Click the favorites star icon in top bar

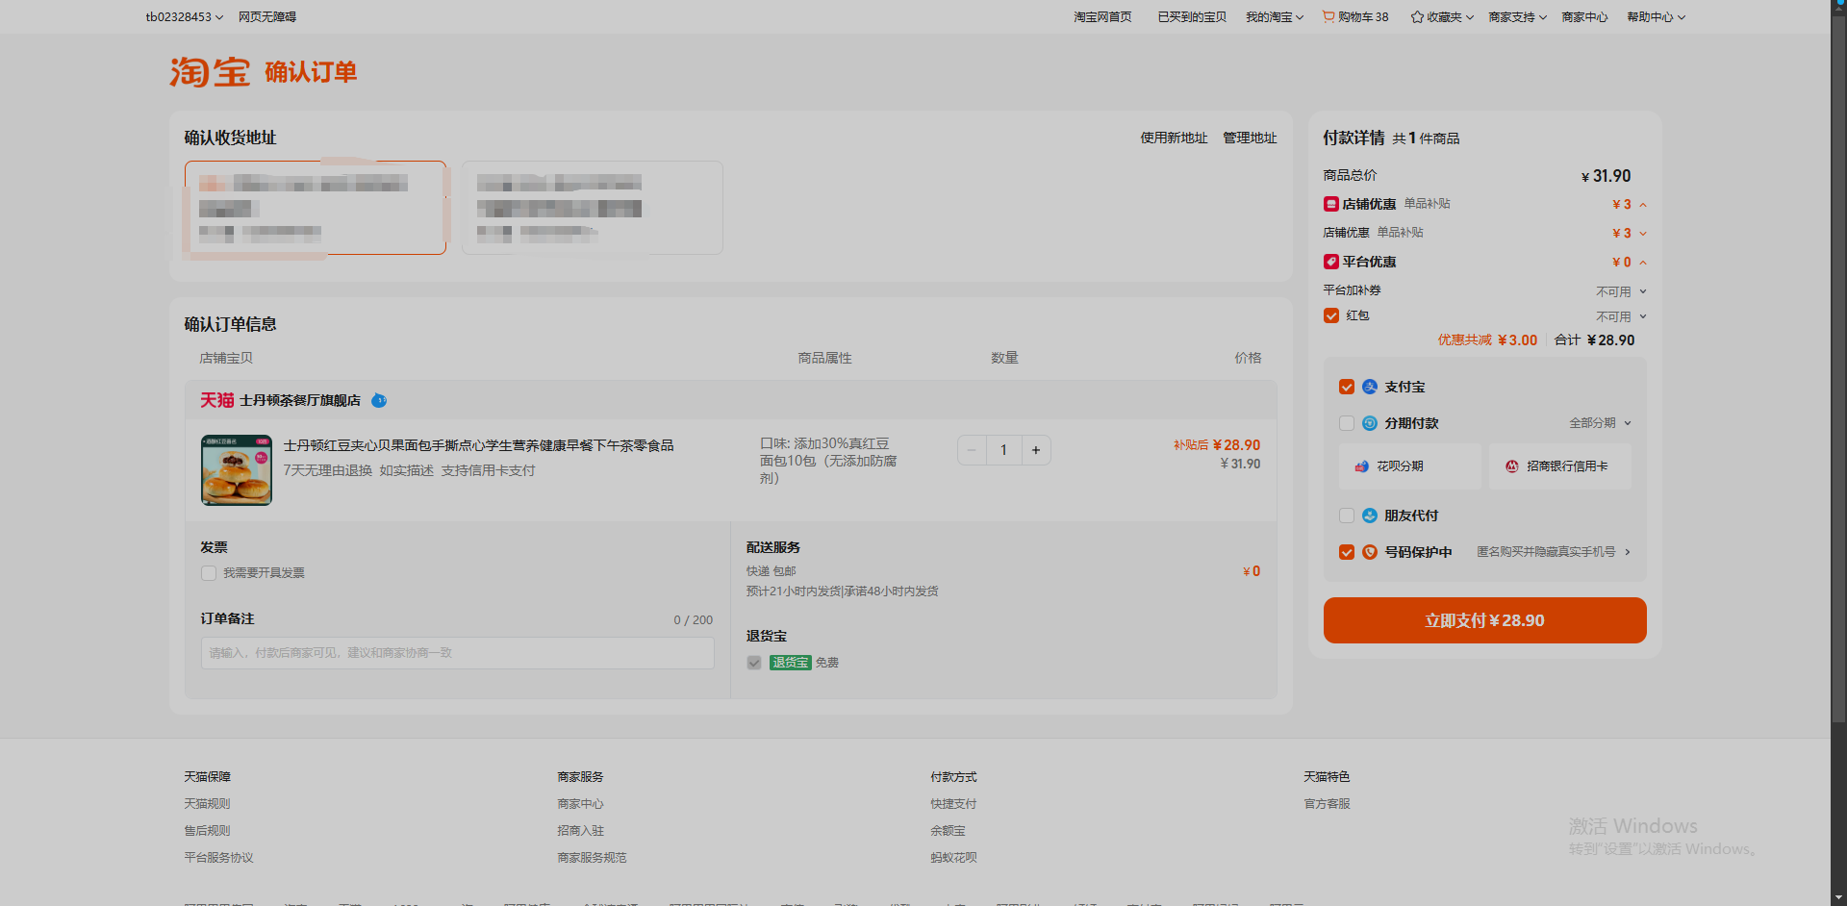pyautogui.click(x=1417, y=16)
